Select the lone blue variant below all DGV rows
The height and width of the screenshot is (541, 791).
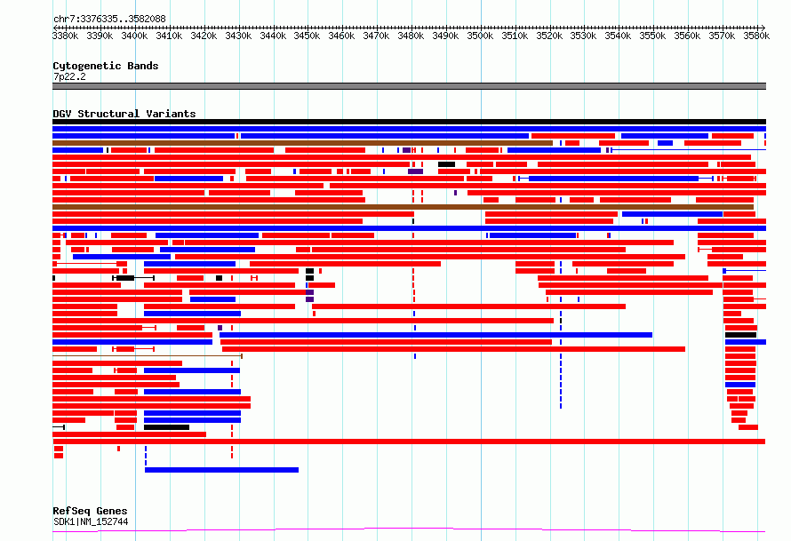point(221,470)
